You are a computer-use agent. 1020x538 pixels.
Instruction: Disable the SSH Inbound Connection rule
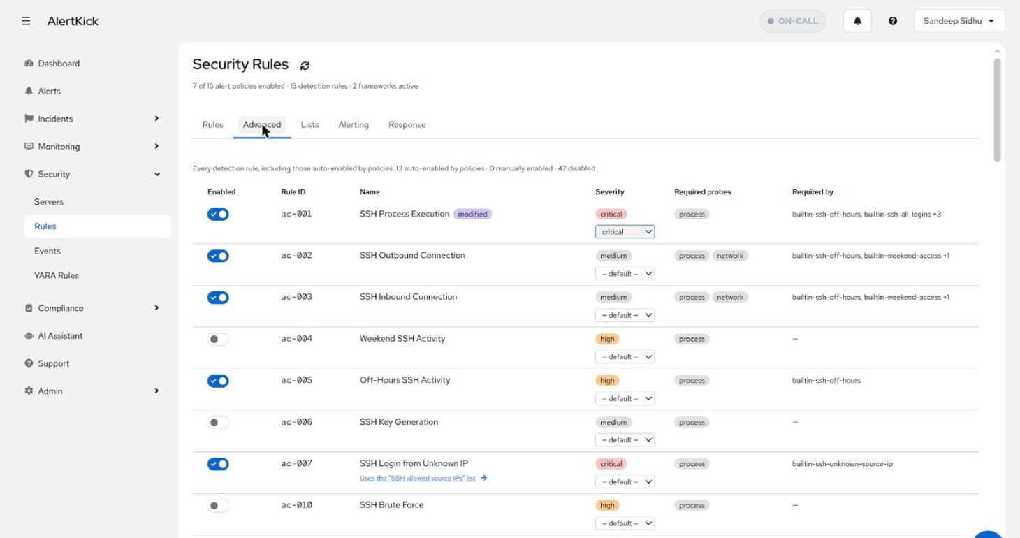(218, 298)
